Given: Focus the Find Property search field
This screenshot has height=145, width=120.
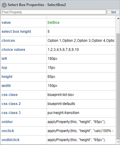Looking at the screenshot, I should [x=54, y=12].
